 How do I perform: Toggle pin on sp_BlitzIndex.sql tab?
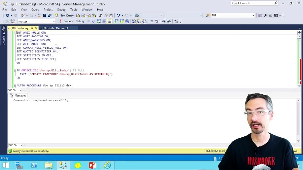click(x=32, y=28)
